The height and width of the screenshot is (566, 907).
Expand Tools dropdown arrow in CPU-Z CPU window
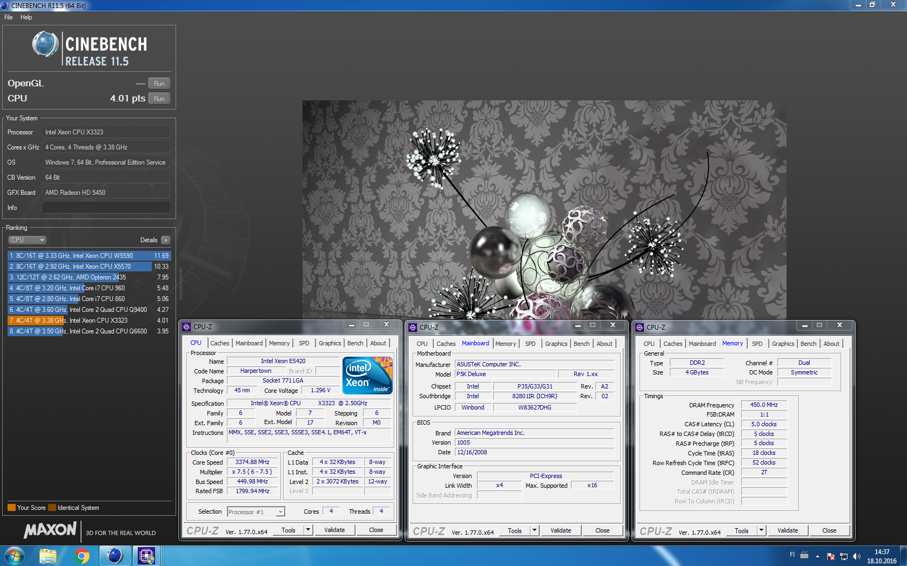tap(308, 530)
